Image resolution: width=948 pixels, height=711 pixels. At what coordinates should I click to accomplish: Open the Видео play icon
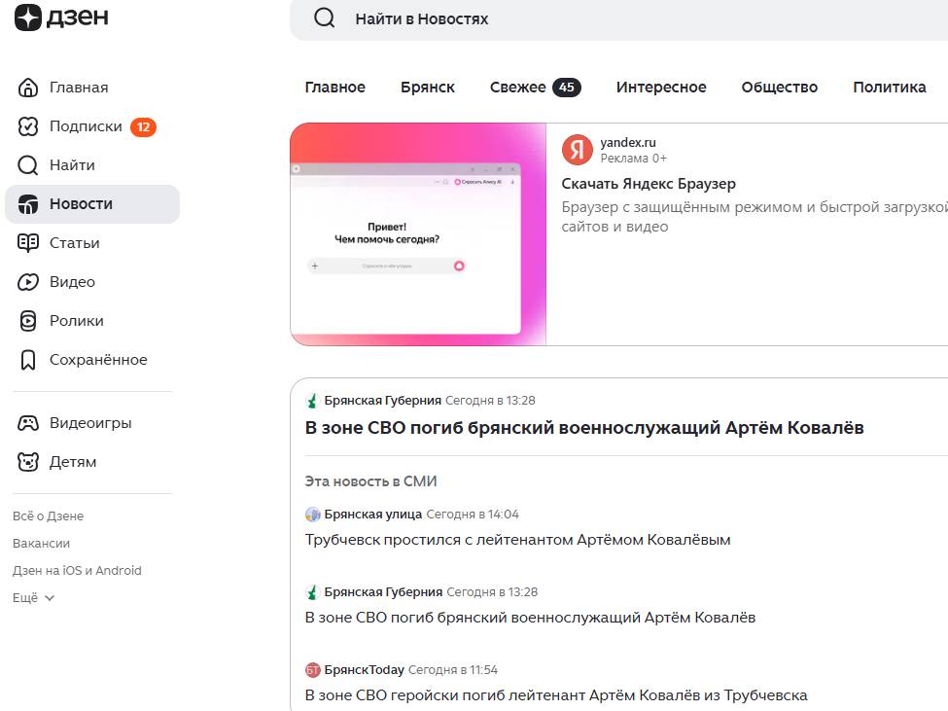pyautogui.click(x=28, y=282)
